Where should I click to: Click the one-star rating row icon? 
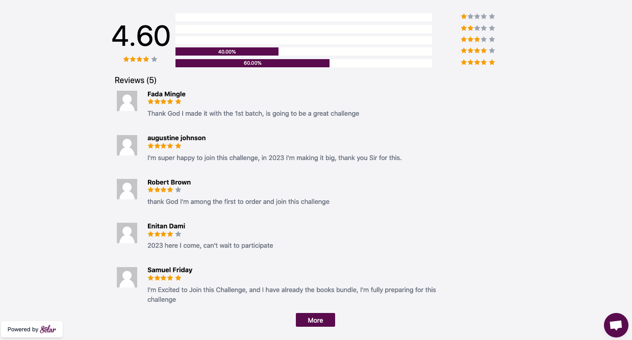tap(478, 16)
